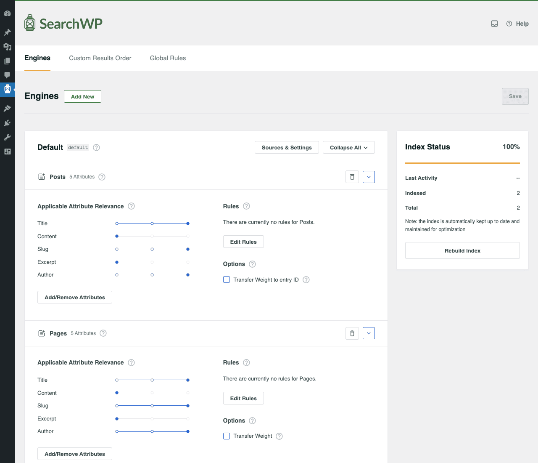Set Pages Excerpt slider to maximum stop
This screenshot has height=463, width=538.
point(188,419)
